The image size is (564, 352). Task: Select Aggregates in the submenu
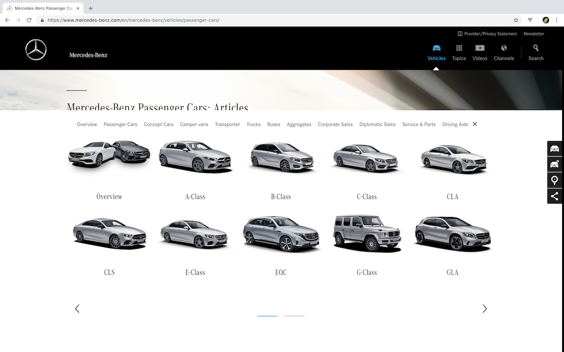(x=299, y=124)
